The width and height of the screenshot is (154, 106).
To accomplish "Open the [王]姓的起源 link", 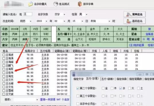I will 137,45.
